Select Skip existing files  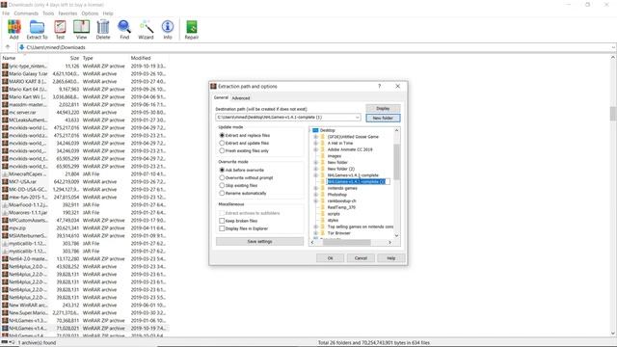pos(222,185)
